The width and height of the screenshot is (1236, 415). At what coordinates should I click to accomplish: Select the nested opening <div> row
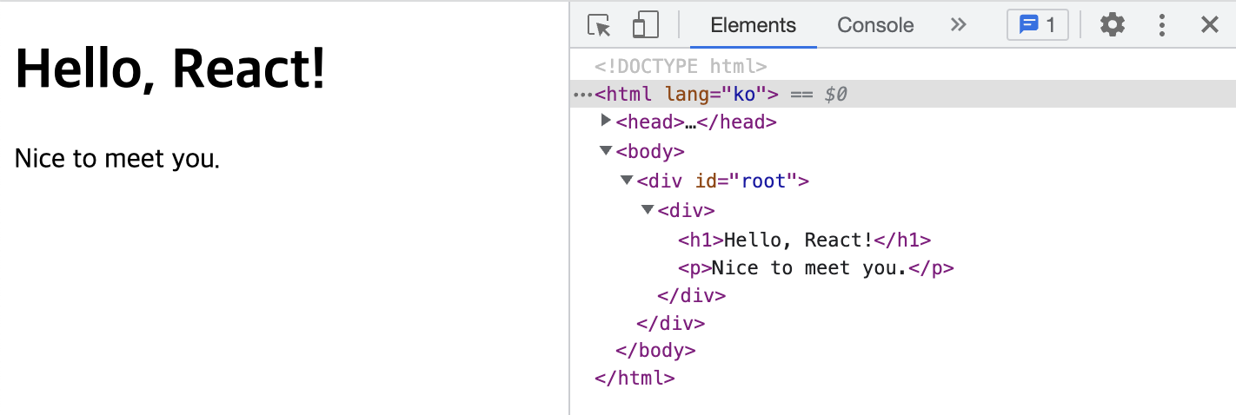(x=686, y=210)
